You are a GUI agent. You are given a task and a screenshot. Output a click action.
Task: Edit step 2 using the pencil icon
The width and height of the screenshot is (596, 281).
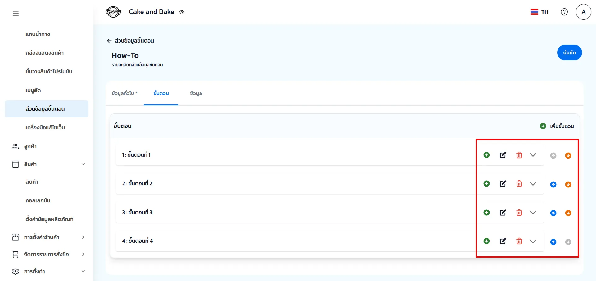(x=503, y=184)
